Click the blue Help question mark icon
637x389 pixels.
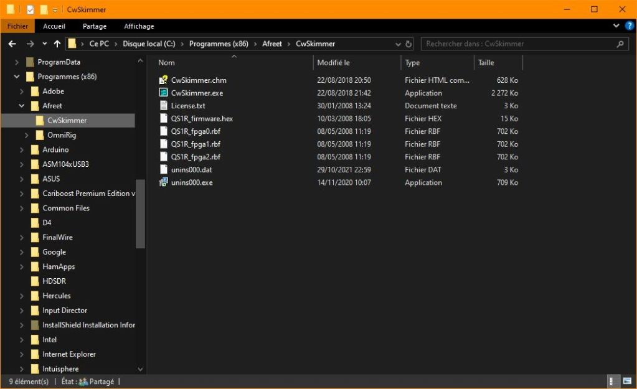[x=629, y=26]
